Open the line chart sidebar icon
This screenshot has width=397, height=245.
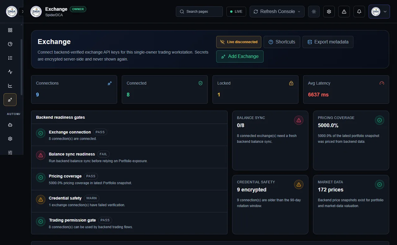tap(10, 86)
